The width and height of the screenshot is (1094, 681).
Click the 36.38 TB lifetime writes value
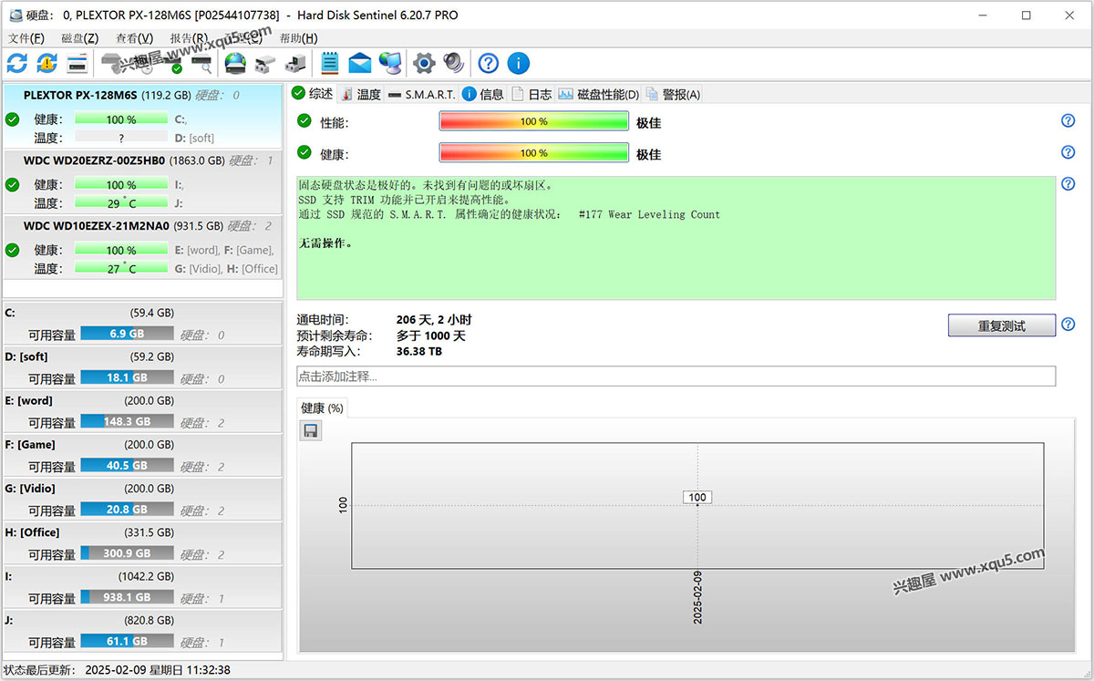[x=419, y=351]
